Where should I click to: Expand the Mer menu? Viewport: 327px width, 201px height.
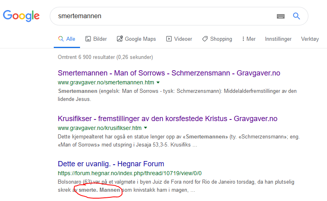point(249,39)
